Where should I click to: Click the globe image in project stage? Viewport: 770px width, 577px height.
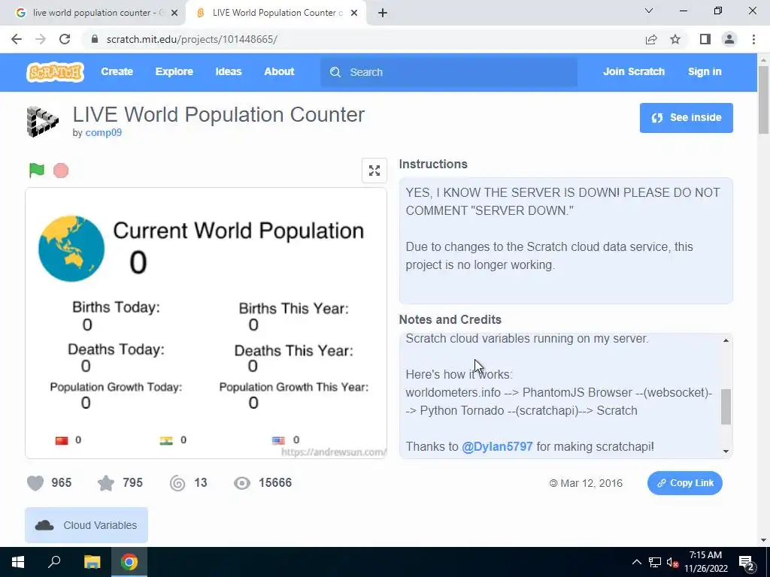(x=71, y=249)
